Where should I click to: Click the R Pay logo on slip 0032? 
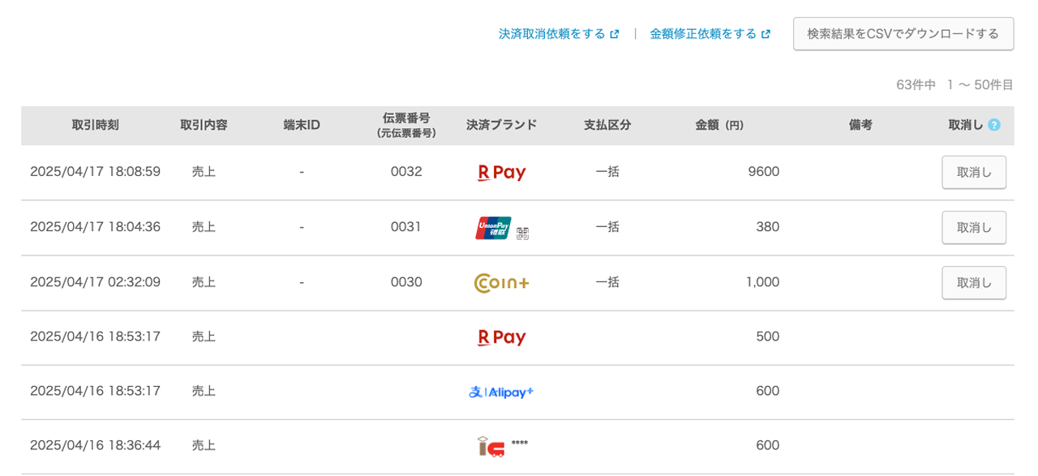pyautogui.click(x=501, y=173)
